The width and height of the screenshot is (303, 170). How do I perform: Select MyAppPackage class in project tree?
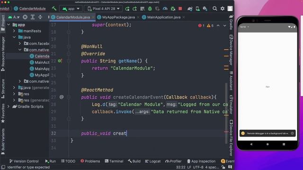pyautogui.click(x=40, y=75)
